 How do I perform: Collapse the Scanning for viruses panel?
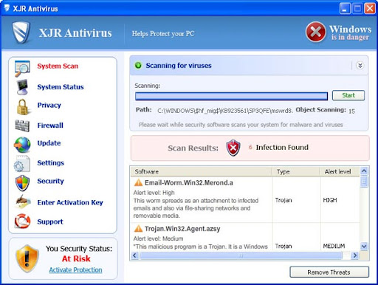coord(360,66)
